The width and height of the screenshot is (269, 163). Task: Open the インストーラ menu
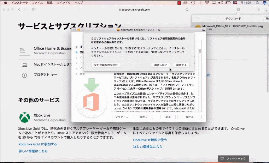tap(19, 3)
